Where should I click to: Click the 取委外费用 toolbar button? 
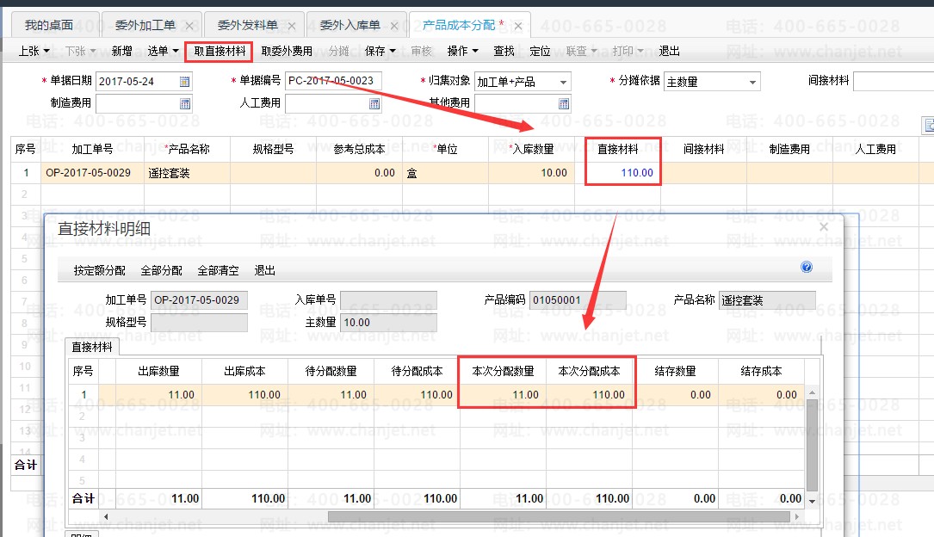click(x=287, y=52)
